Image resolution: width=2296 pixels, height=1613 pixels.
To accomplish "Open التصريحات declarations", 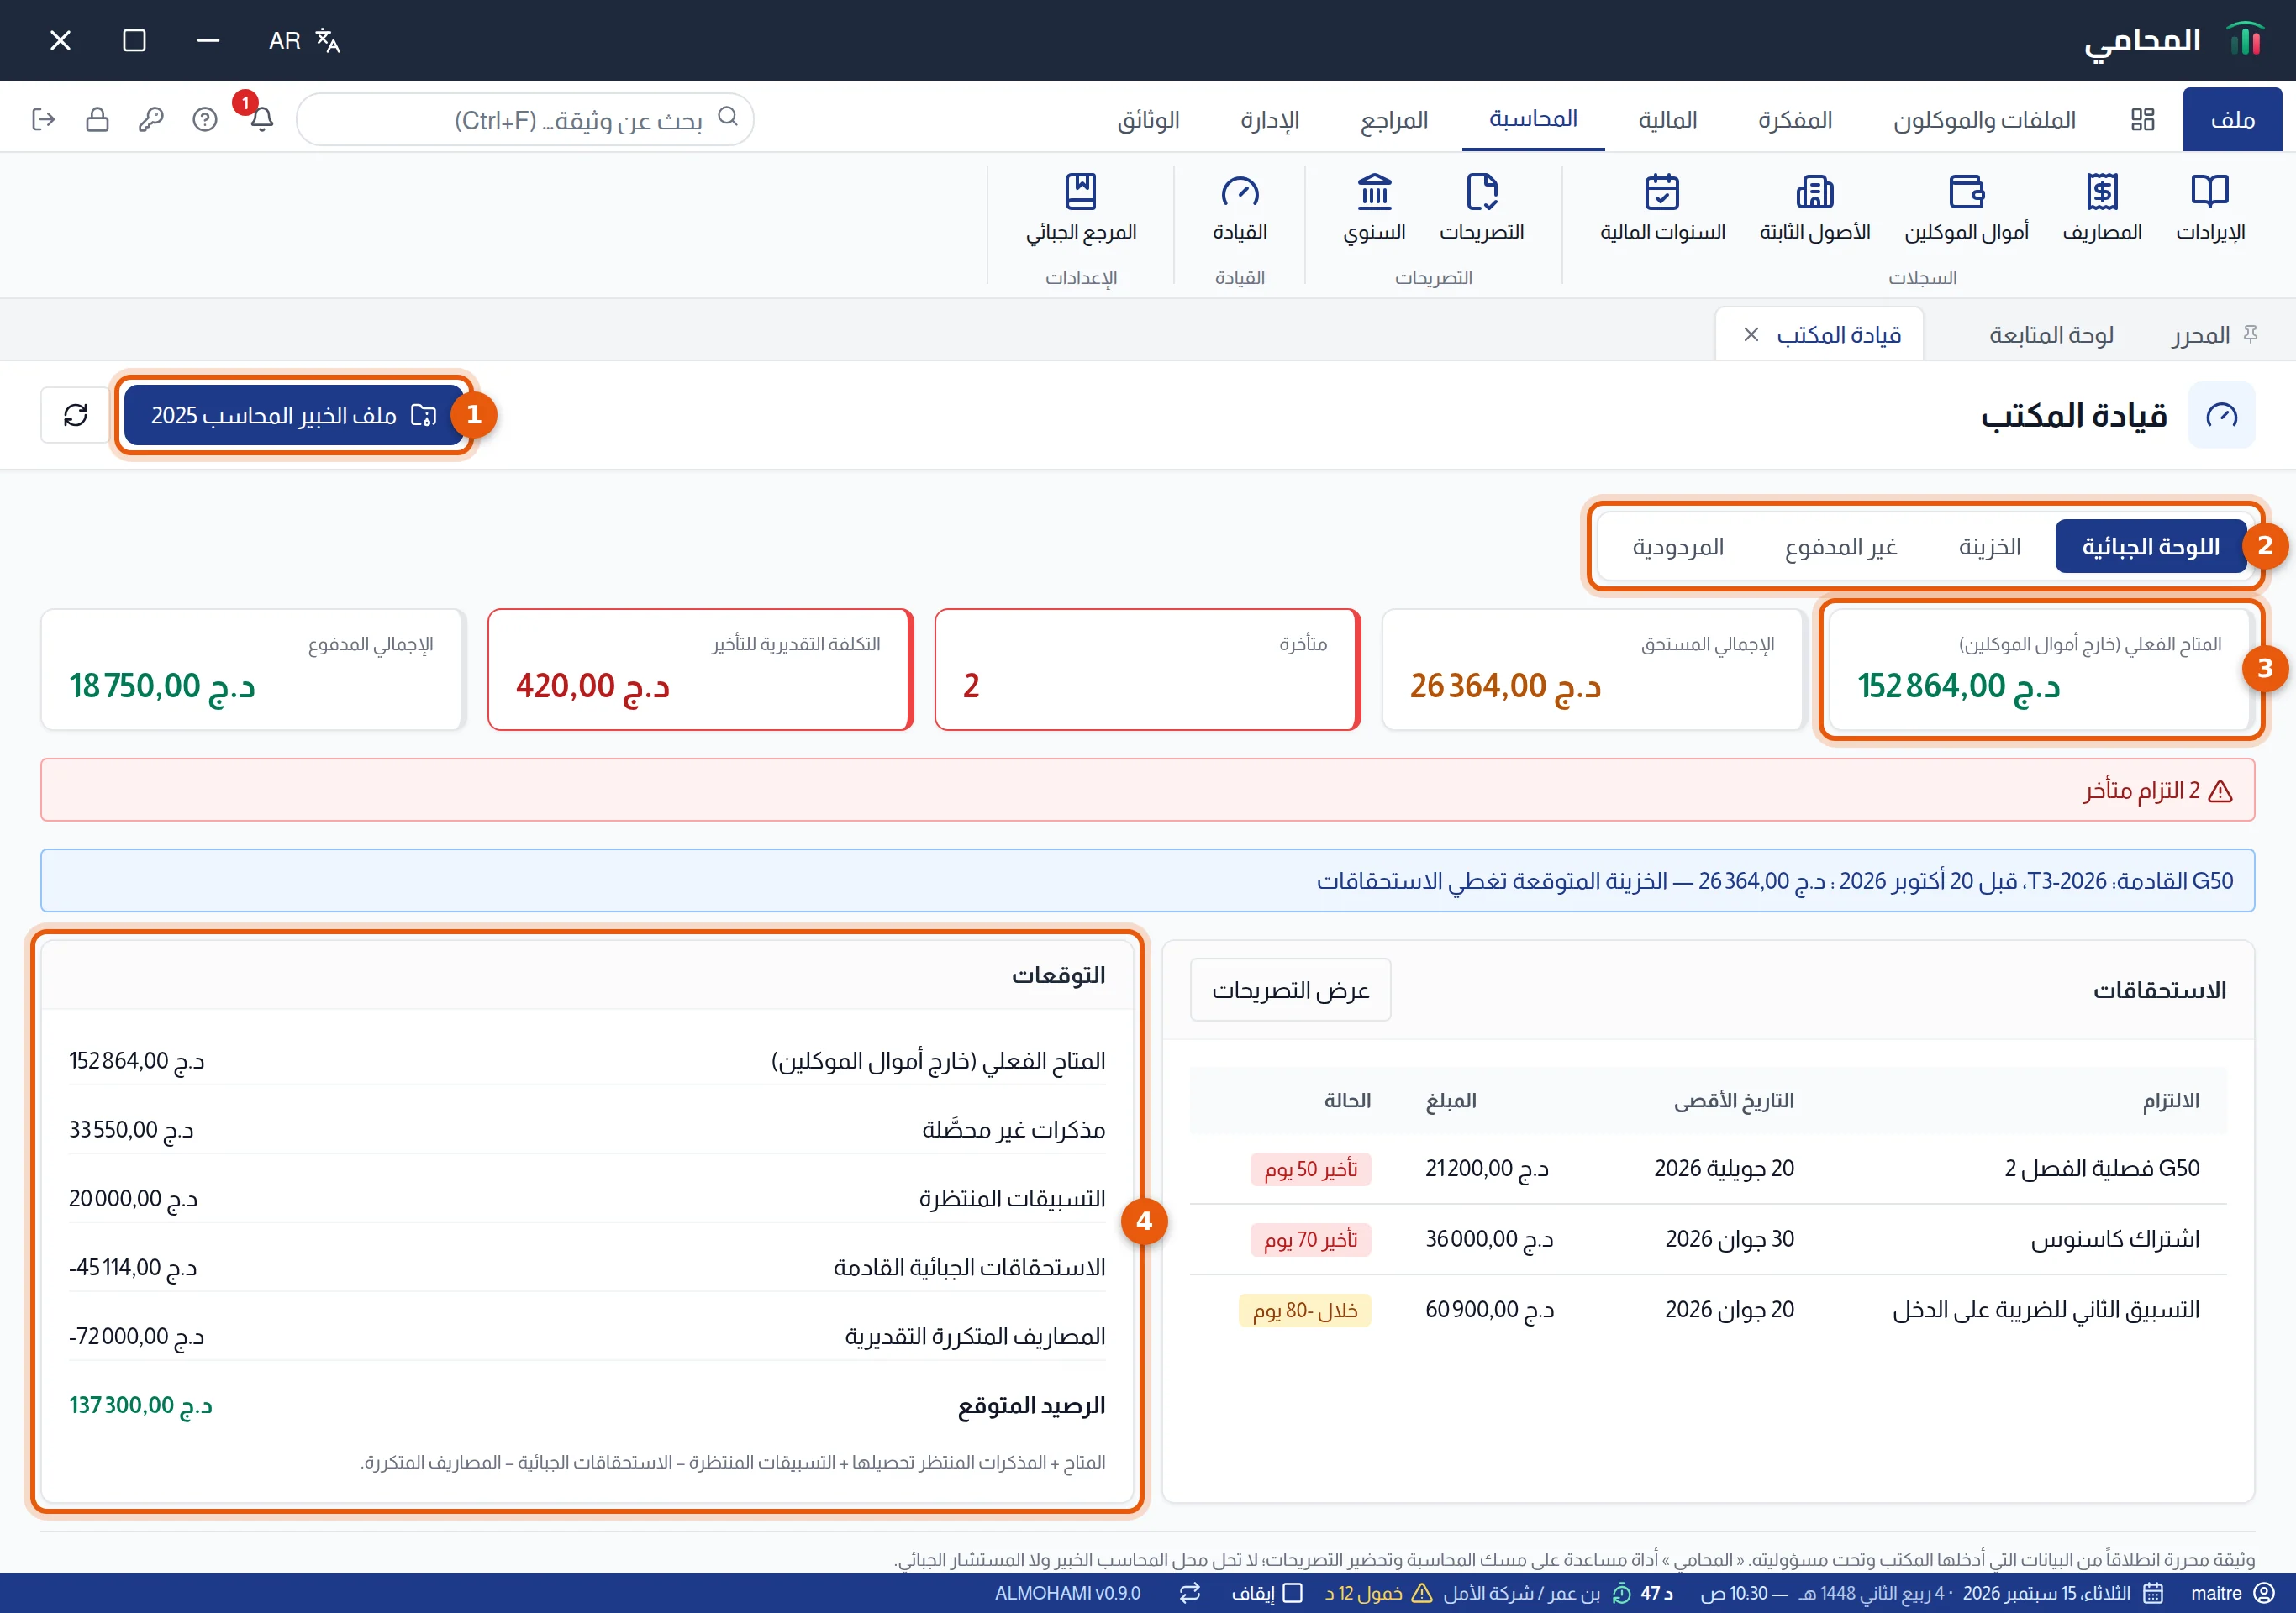I will click(1481, 207).
